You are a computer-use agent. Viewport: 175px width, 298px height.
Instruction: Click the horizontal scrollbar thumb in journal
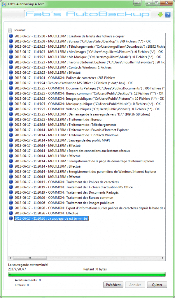pyautogui.click(x=29, y=258)
